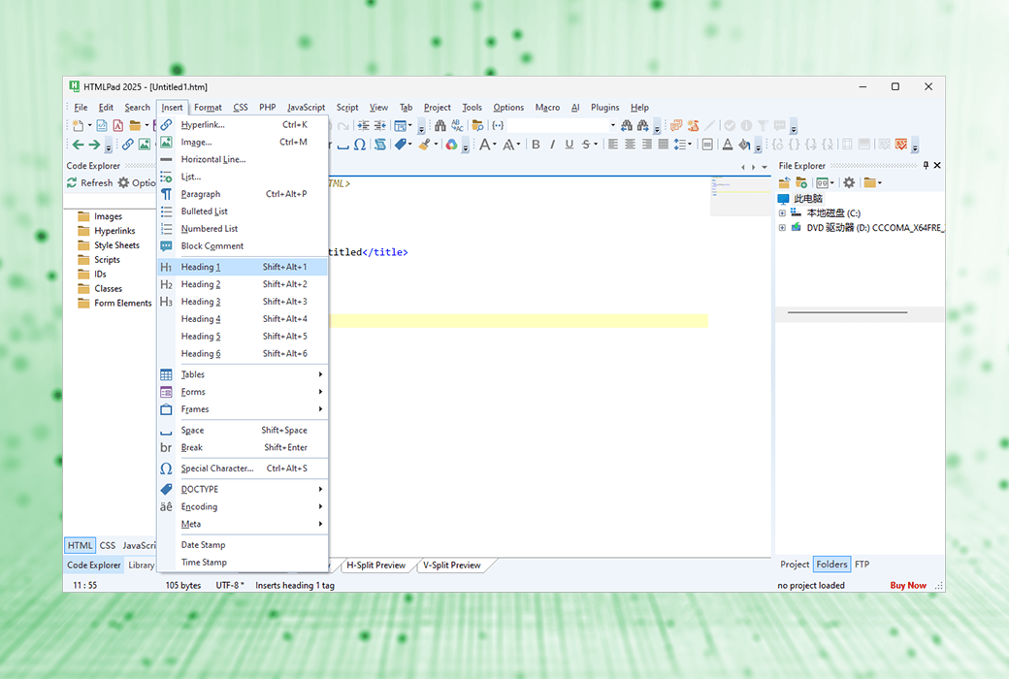Click the code minimap thumbnail
The image size is (1009, 679).
tap(740, 196)
